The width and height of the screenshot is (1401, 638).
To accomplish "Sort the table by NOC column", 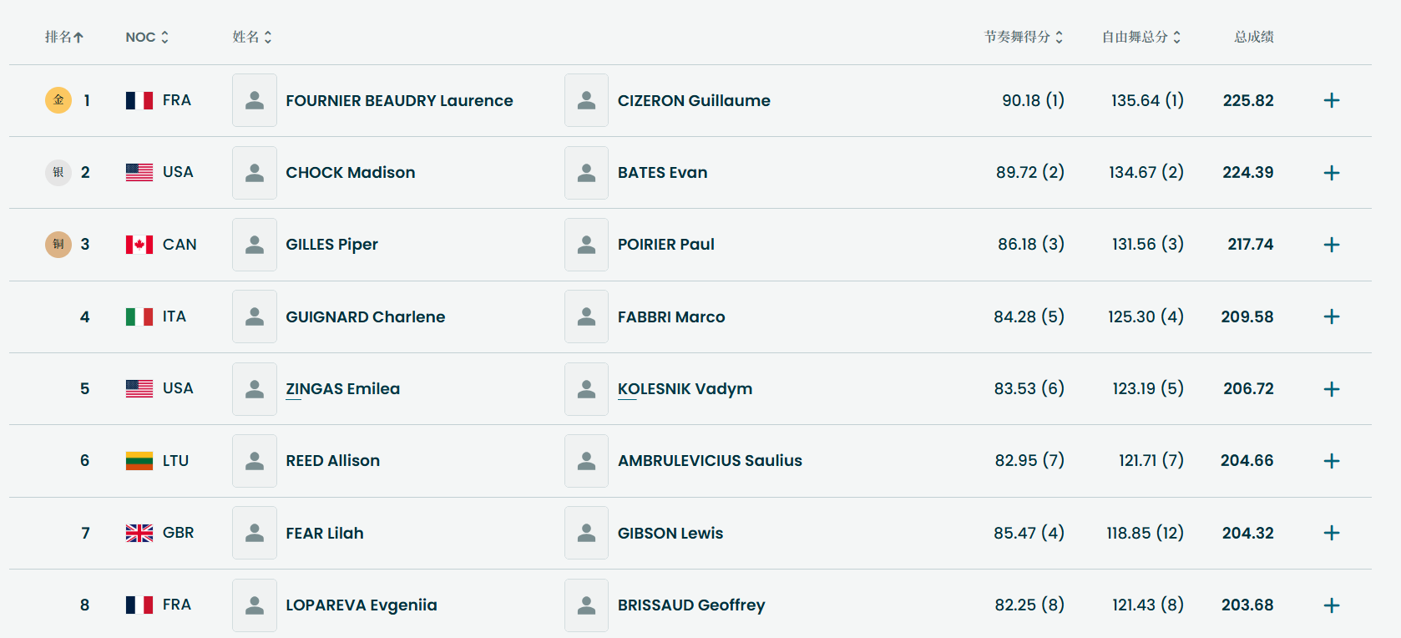I will [147, 37].
